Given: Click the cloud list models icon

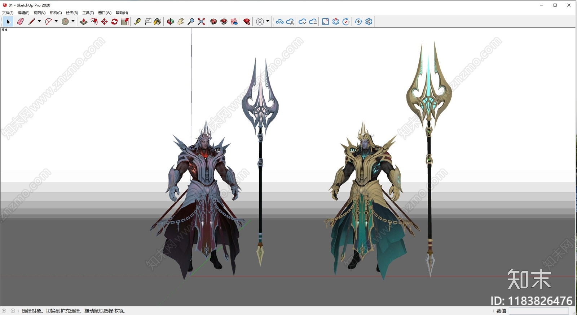Looking at the screenshot, I should tap(313, 22).
